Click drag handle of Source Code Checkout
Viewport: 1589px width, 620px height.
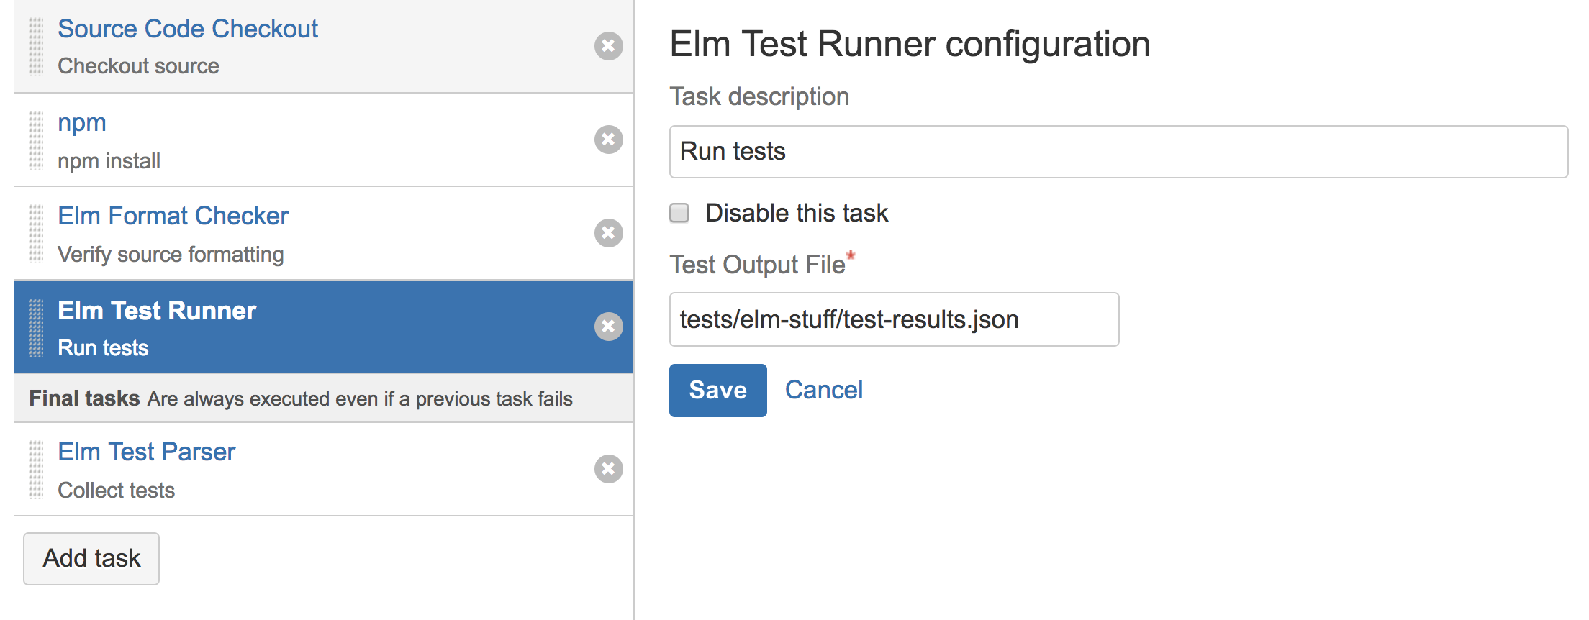36,47
